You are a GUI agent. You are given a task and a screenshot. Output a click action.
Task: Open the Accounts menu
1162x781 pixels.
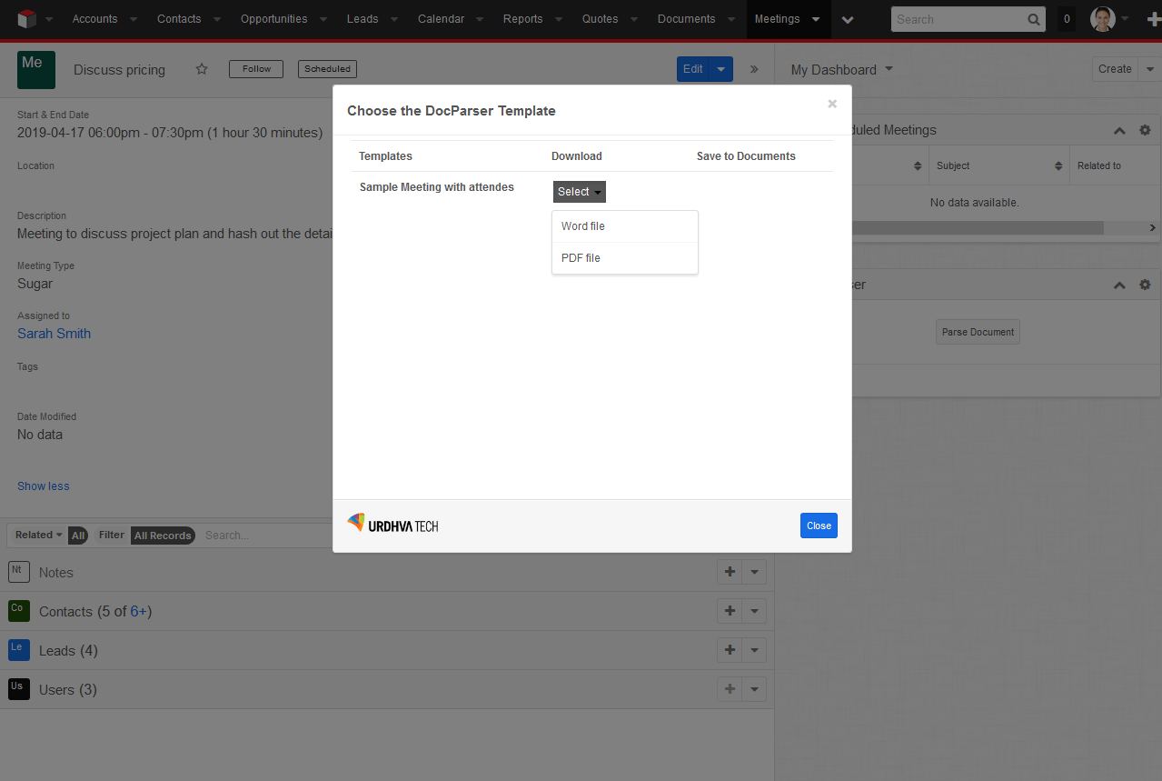pyautogui.click(x=95, y=19)
